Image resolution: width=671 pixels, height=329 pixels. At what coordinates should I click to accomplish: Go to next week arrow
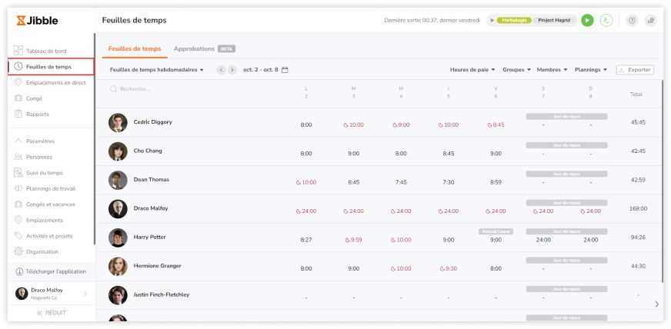point(232,70)
